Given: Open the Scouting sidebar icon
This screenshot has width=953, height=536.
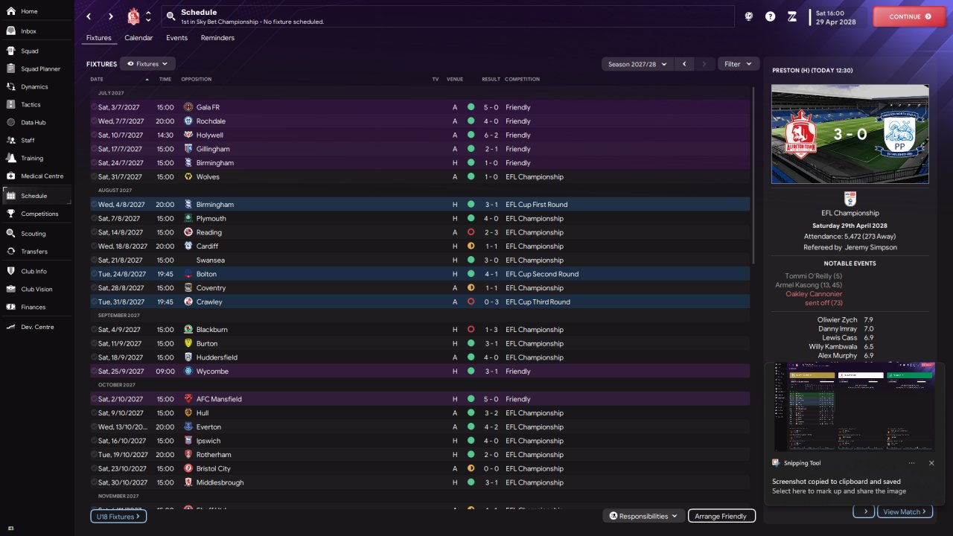Looking at the screenshot, I should tap(11, 234).
